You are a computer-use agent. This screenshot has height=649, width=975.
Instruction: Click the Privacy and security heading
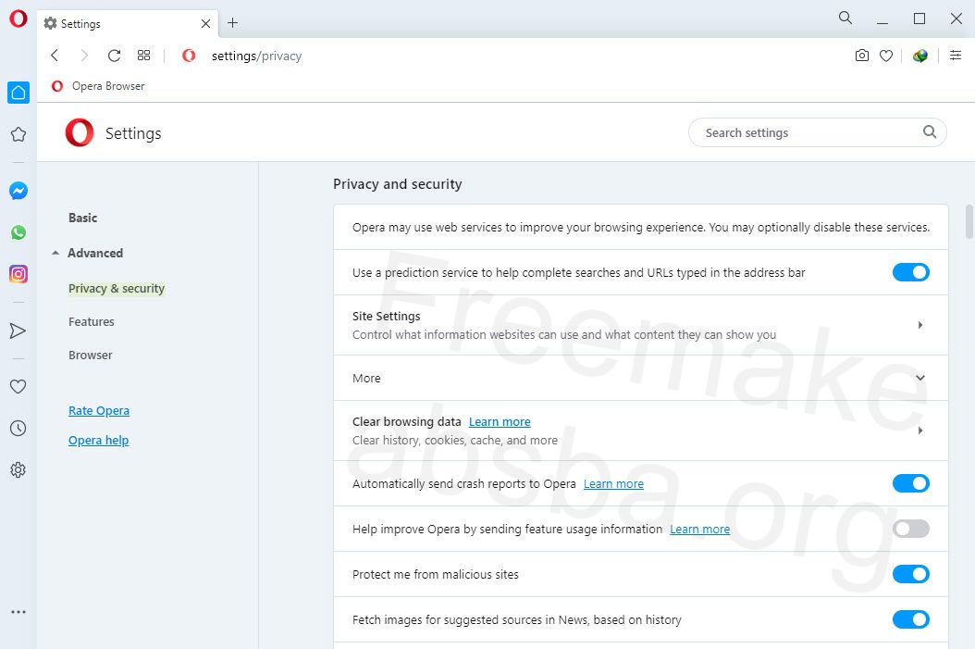click(x=398, y=184)
